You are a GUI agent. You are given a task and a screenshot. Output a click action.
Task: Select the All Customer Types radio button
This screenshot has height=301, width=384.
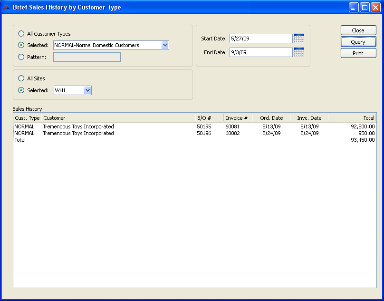(21, 34)
